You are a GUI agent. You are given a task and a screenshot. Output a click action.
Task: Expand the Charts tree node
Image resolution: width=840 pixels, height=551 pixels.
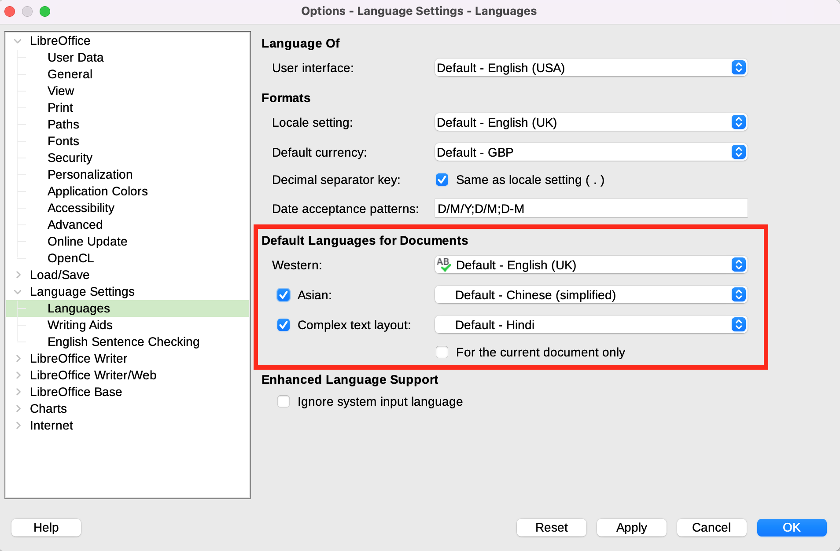tap(18, 408)
